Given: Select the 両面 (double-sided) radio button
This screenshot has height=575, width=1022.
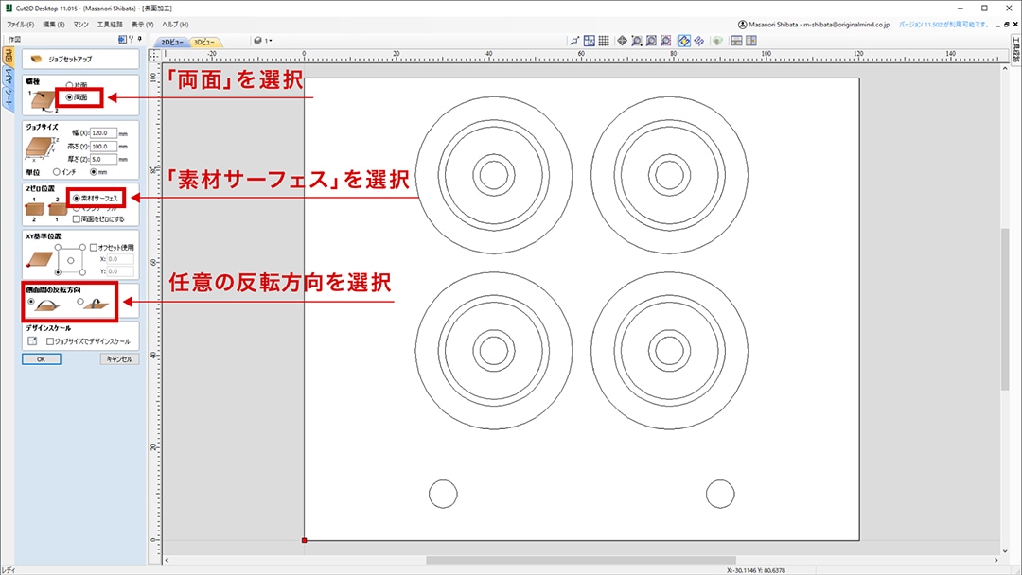Looking at the screenshot, I should pos(69,97).
